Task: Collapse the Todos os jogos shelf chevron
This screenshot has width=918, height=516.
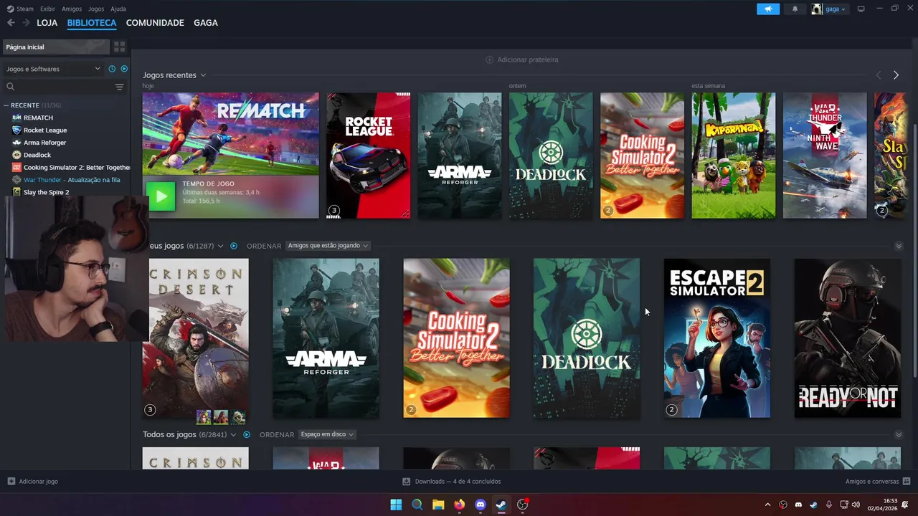Action: pos(899,434)
